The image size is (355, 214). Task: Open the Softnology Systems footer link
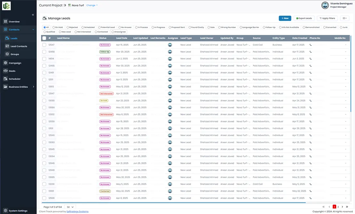[x=77, y=211]
